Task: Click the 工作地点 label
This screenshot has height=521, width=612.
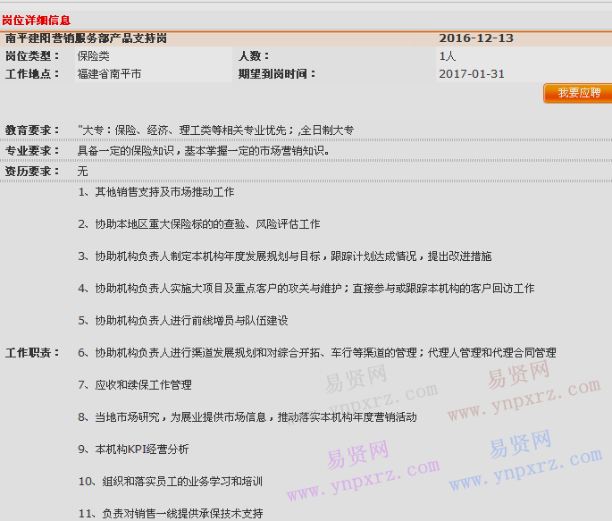Action: [x=32, y=74]
